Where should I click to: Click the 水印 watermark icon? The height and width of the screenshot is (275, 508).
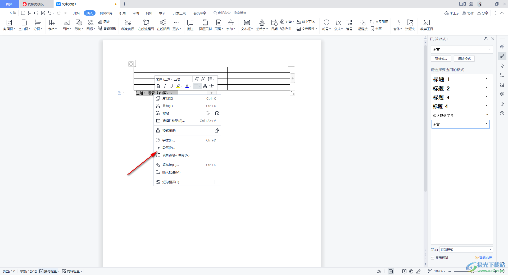(231, 25)
